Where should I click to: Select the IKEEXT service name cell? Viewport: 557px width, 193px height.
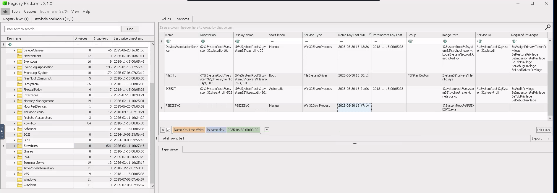pos(182,95)
